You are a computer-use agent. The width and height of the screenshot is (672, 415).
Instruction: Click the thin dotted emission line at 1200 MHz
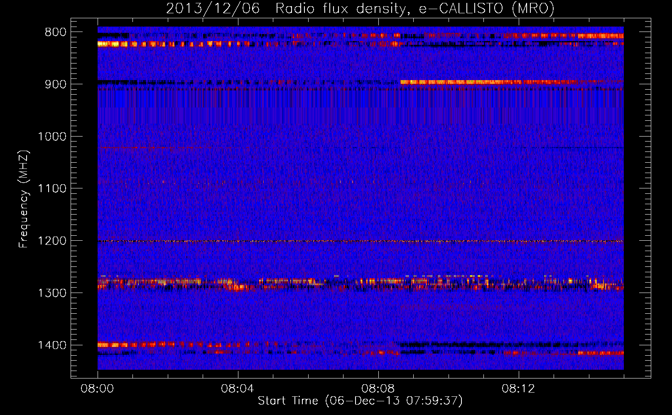pos(361,241)
